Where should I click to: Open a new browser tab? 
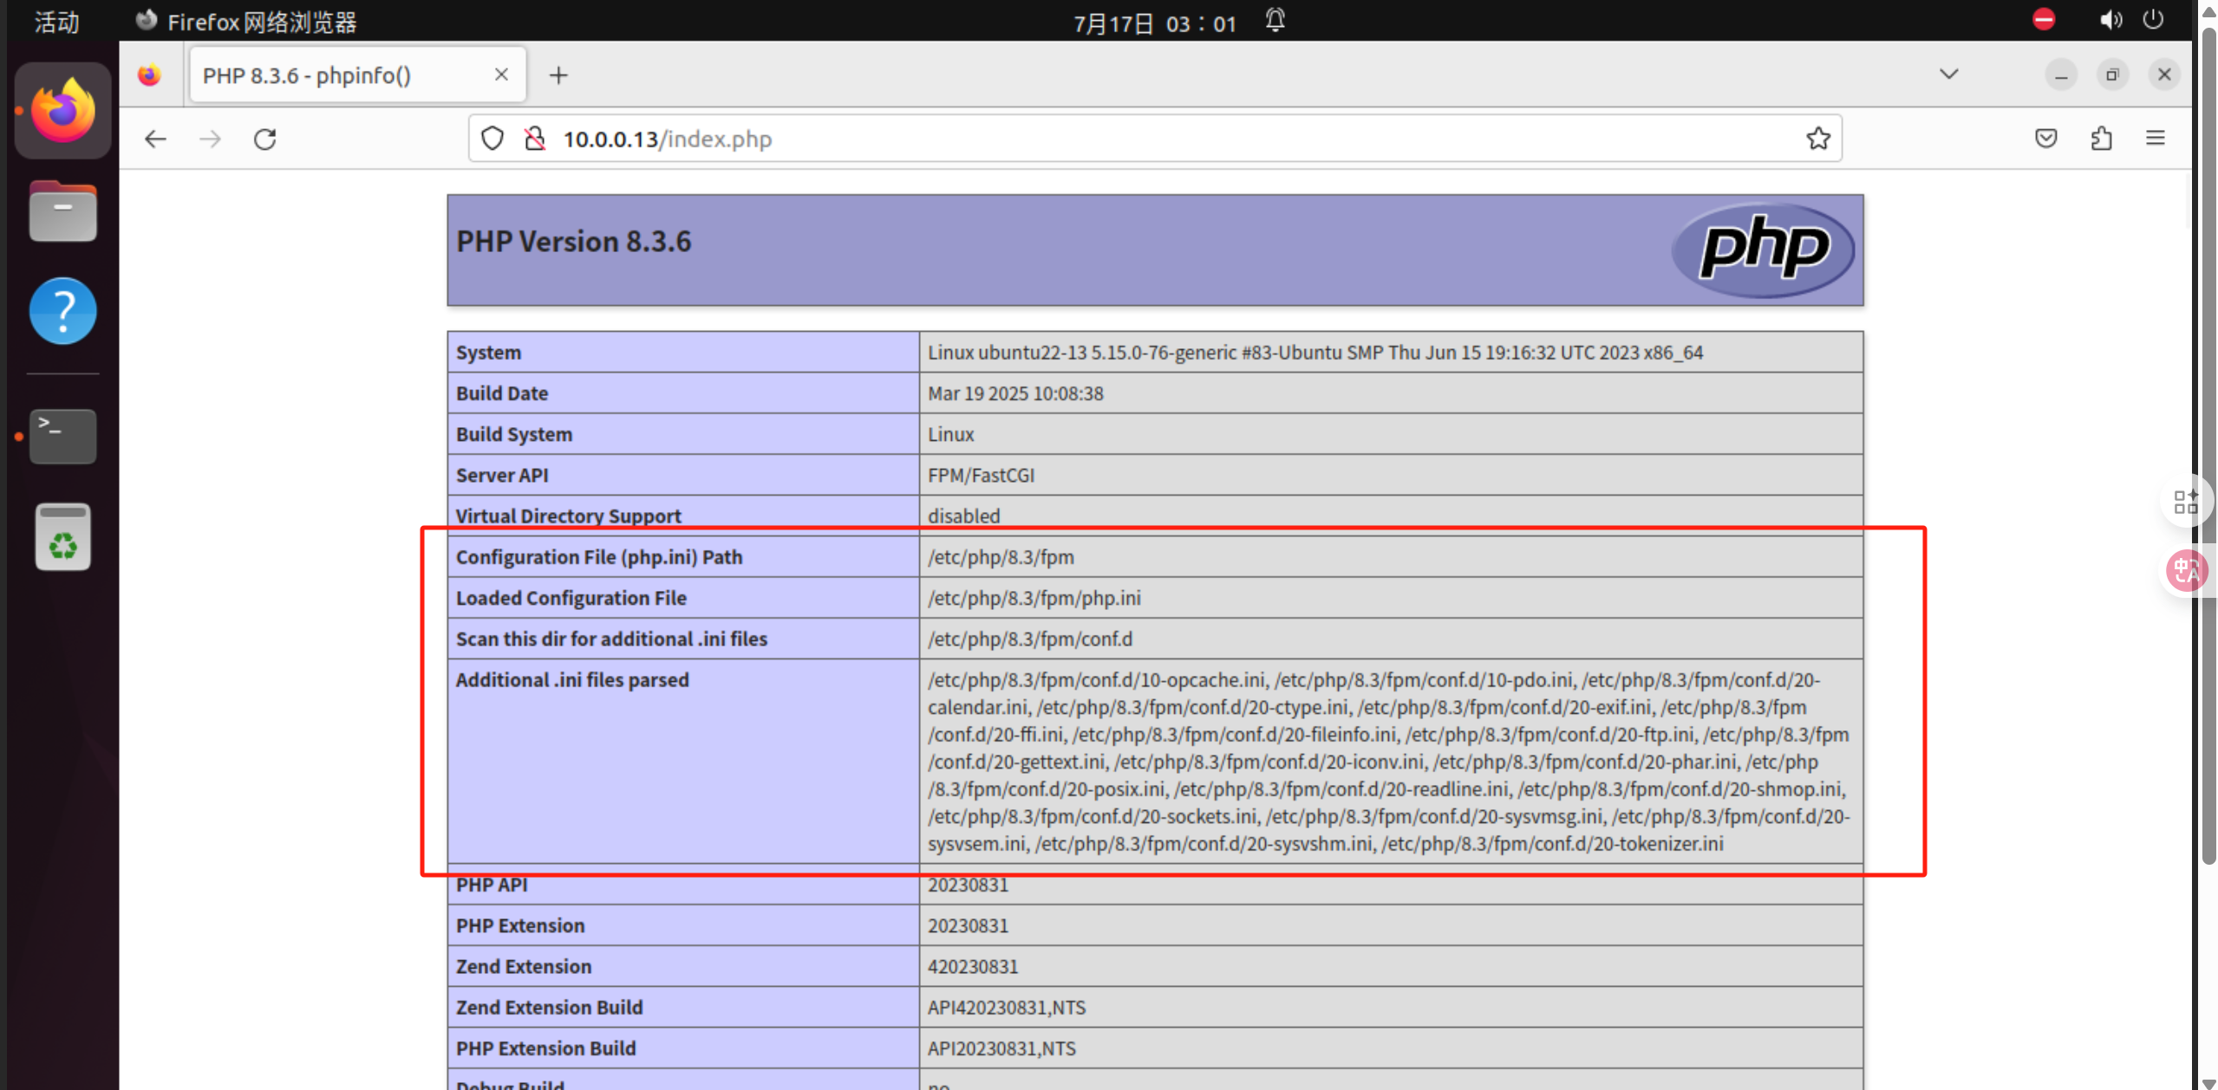558,75
